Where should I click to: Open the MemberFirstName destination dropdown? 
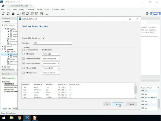[51, 63]
